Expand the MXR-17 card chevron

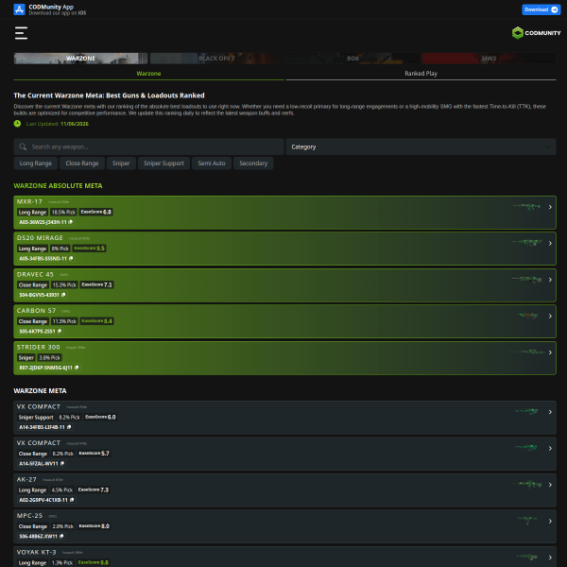tap(550, 207)
